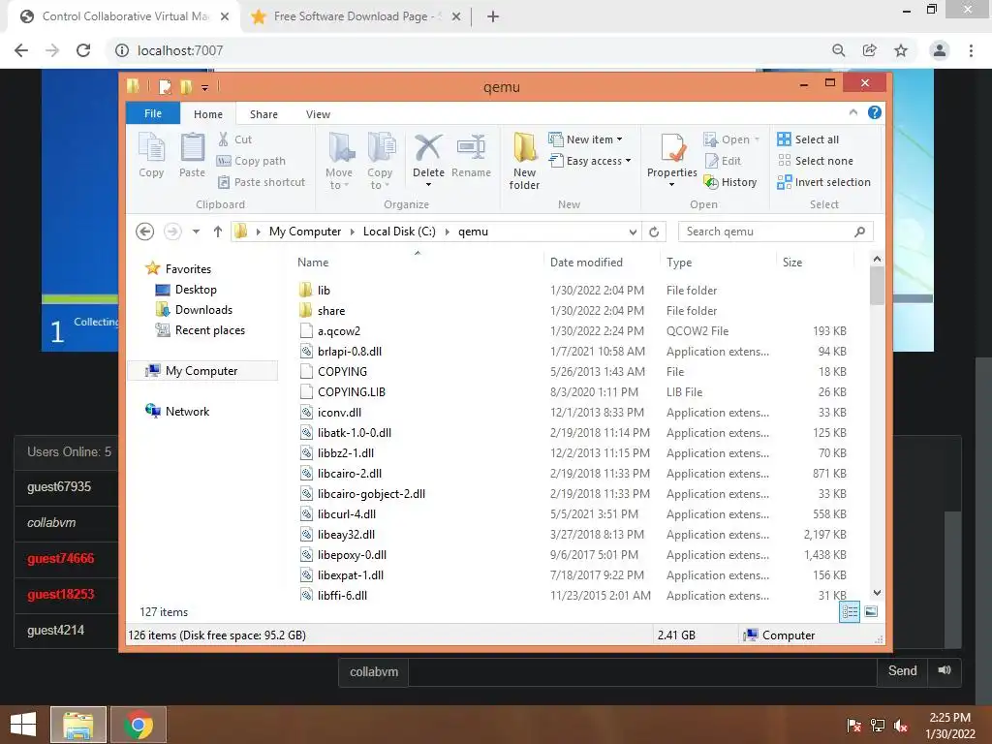Click Select none in ribbon
Image resolution: width=992 pixels, height=744 pixels.
pyautogui.click(x=815, y=161)
